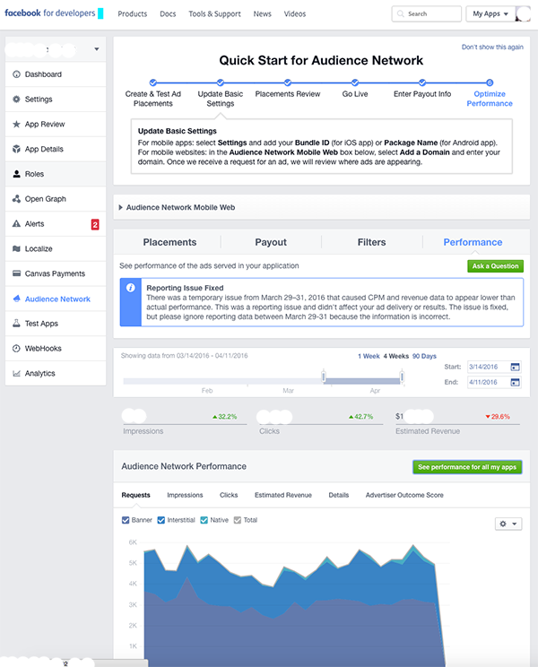Switch to the Filters tab
Viewport: 538px width, 667px height.
tap(371, 242)
